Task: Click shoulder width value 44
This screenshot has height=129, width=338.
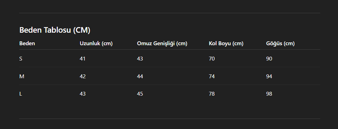Action: (x=140, y=76)
